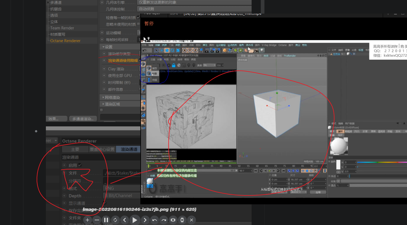Click the curved right redo arrow icon

[164, 220]
